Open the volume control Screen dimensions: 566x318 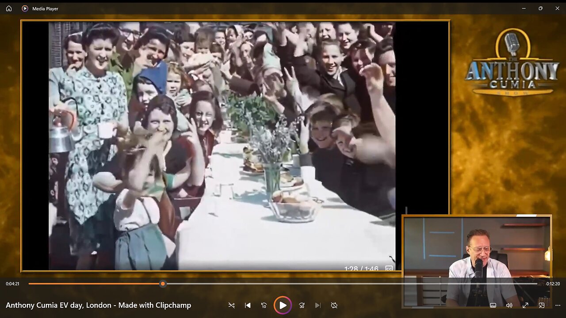click(x=509, y=305)
